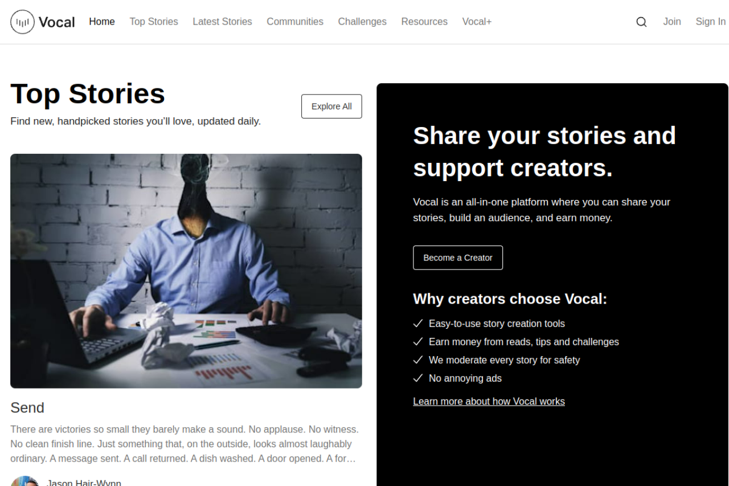Screen dimensions: 729x486
Task: Go to Top Stories in navigation
Action: [x=154, y=22]
